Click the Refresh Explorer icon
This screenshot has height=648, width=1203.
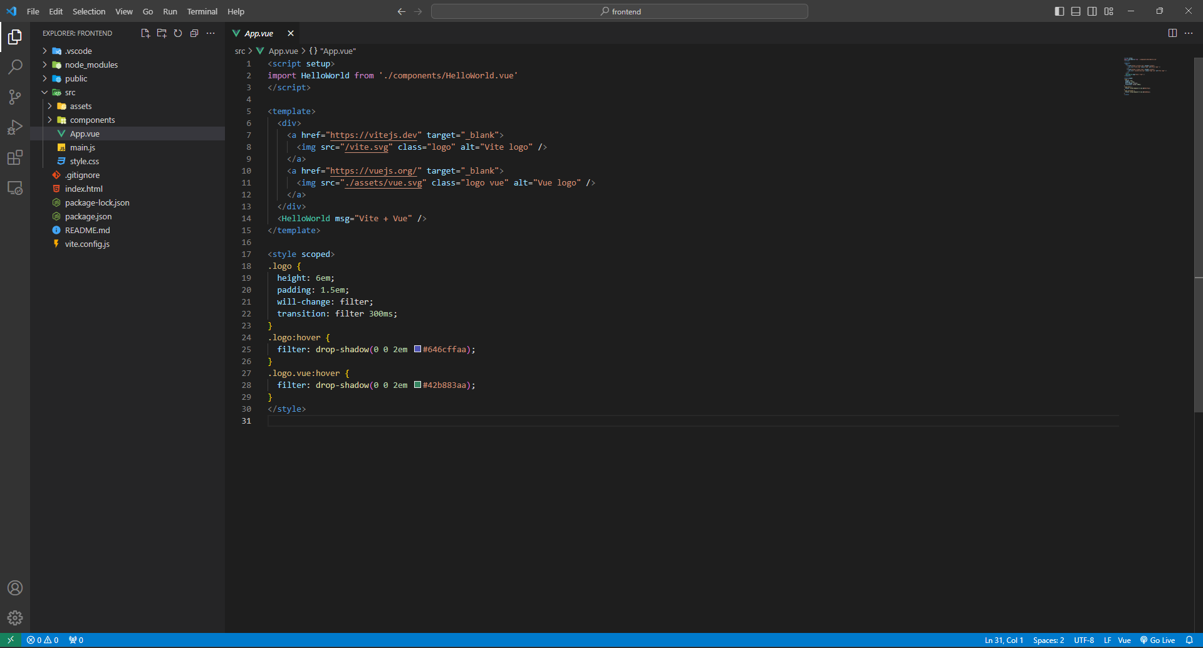[178, 33]
